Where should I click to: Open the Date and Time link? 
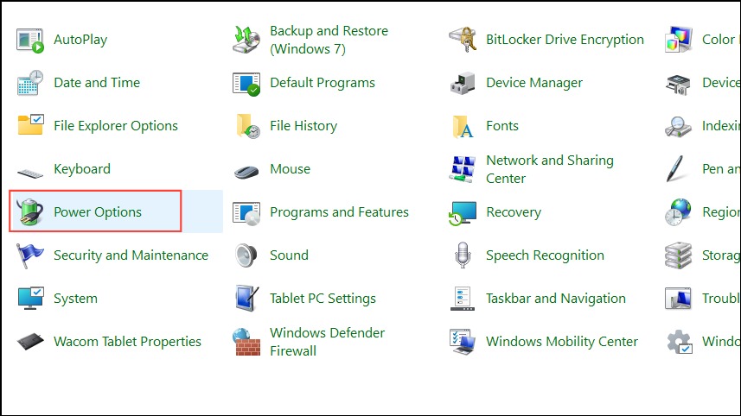97,83
